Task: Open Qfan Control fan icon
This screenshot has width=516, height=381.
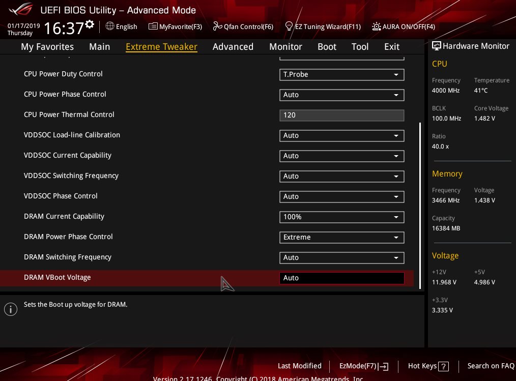Action: coord(217,26)
